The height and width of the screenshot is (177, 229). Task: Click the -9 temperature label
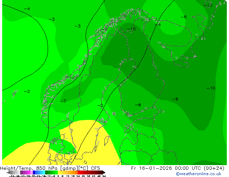coord(175,99)
